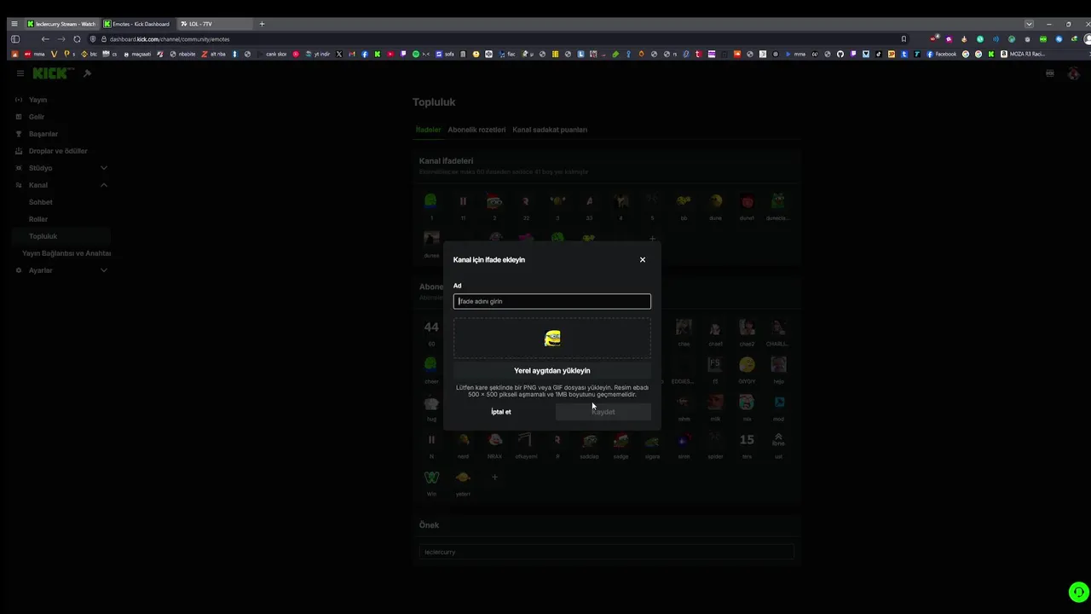Switch to the 'İfadeler' tab

(x=428, y=130)
